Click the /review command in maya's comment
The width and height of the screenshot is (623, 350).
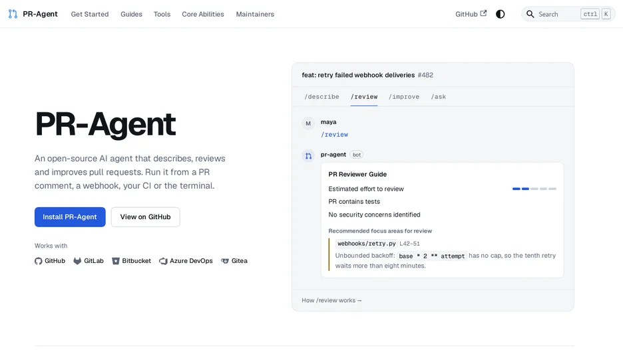pos(335,135)
